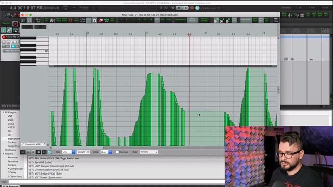The image size is (333, 187).
Task: Collapse the All Plugins tree
Action: [x=3, y=112]
